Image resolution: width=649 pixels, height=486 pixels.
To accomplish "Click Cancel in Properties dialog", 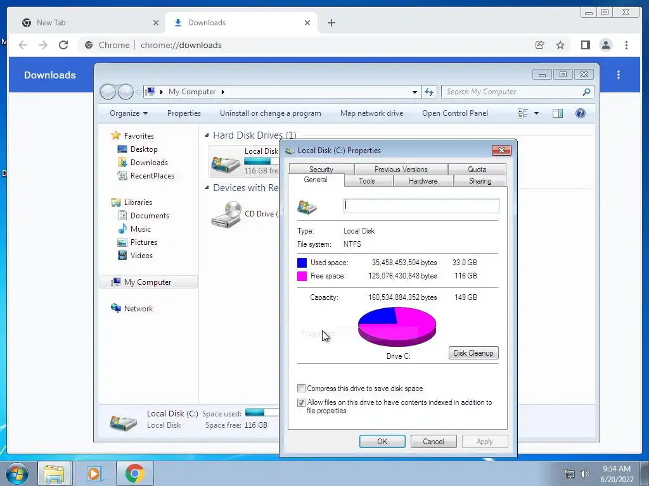I will [x=434, y=441].
